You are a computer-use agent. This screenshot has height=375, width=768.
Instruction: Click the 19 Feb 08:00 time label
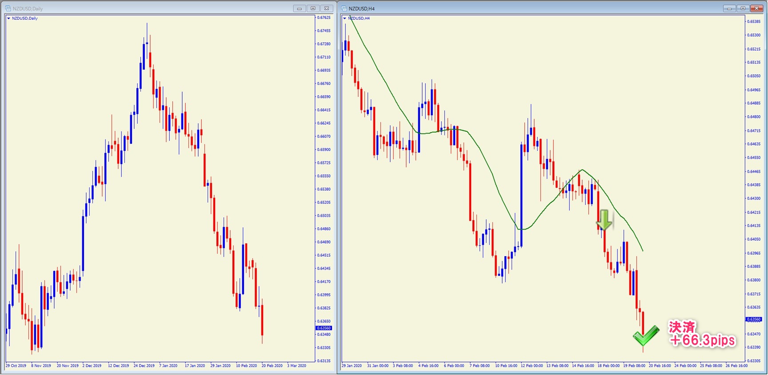[634, 366]
